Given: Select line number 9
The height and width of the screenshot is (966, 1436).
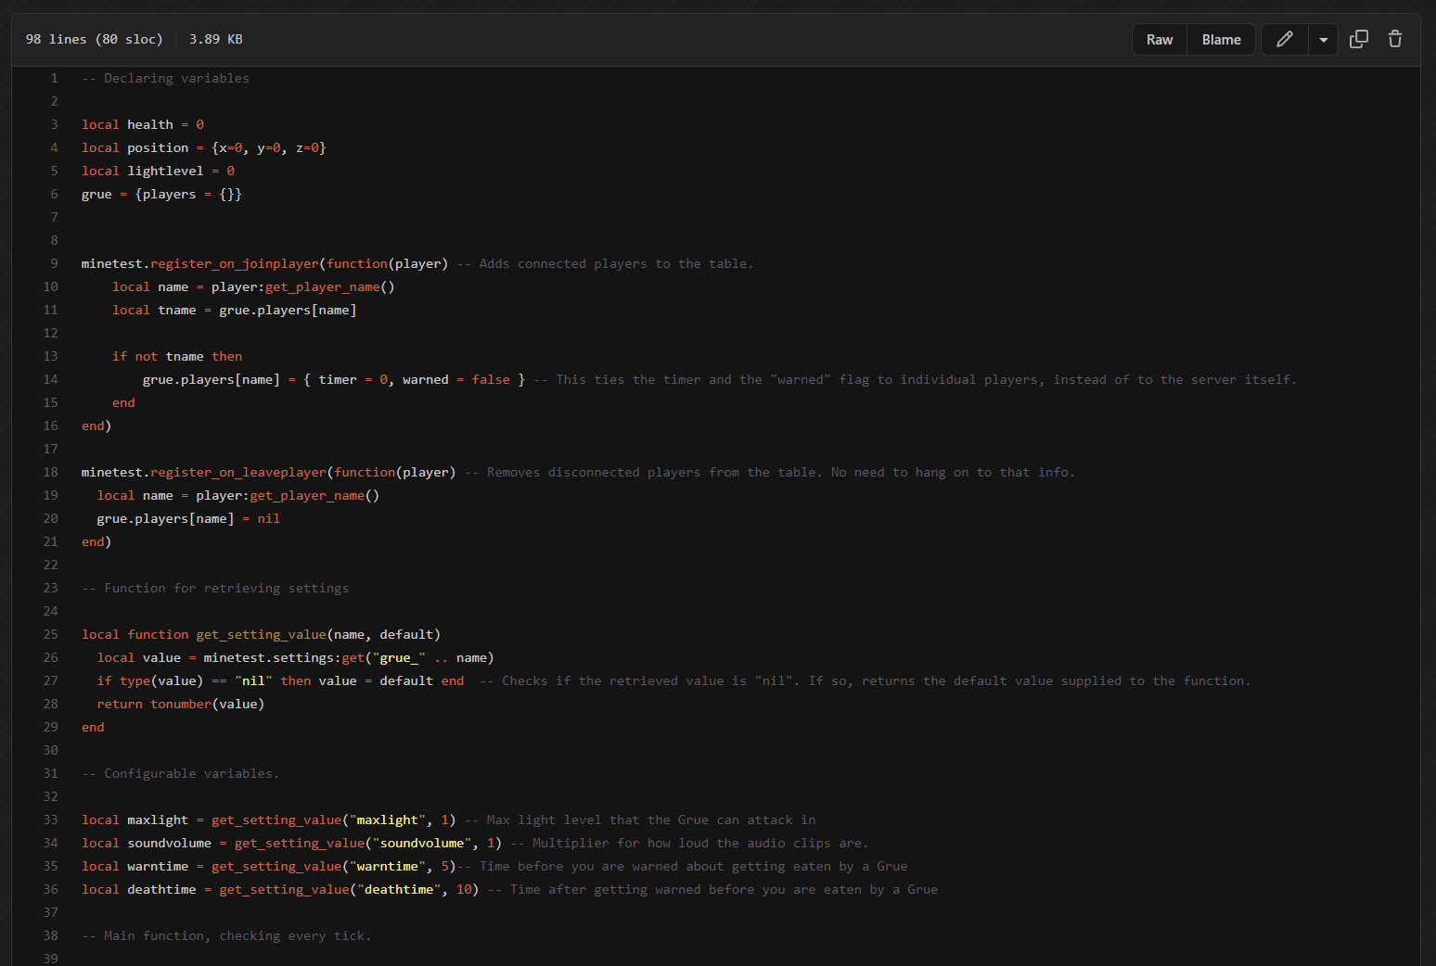Looking at the screenshot, I should click(x=54, y=264).
